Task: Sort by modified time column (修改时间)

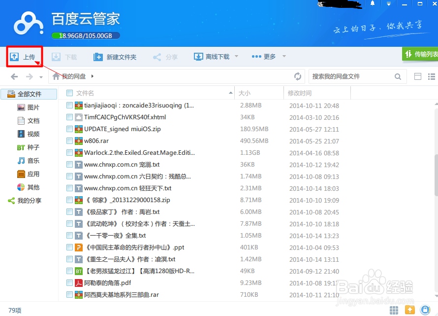Action: coord(299,93)
